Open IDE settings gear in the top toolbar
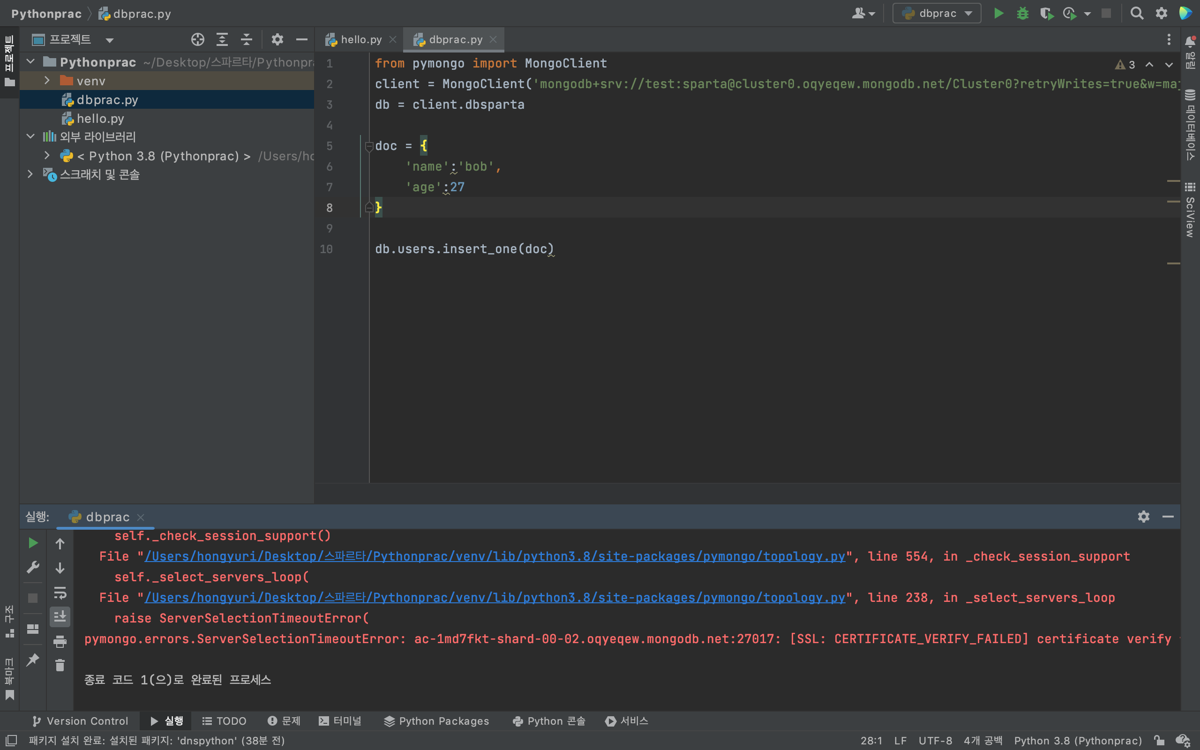The width and height of the screenshot is (1200, 750). tap(1161, 14)
